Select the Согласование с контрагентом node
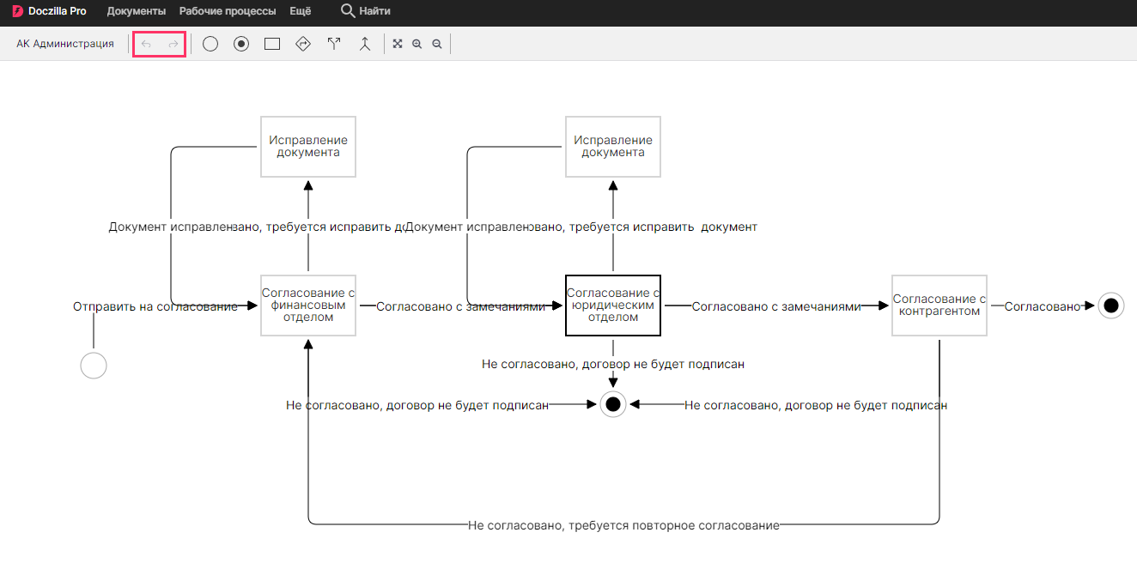The height and width of the screenshot is (587, 1137). click(939, 306)
